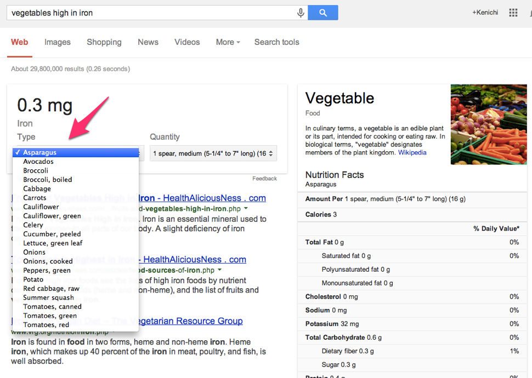Expand result options arrow after food-sources-of-iron.php
Image resolution: width=532 pixels, height=378 pixels.
[x=219, y=270]
